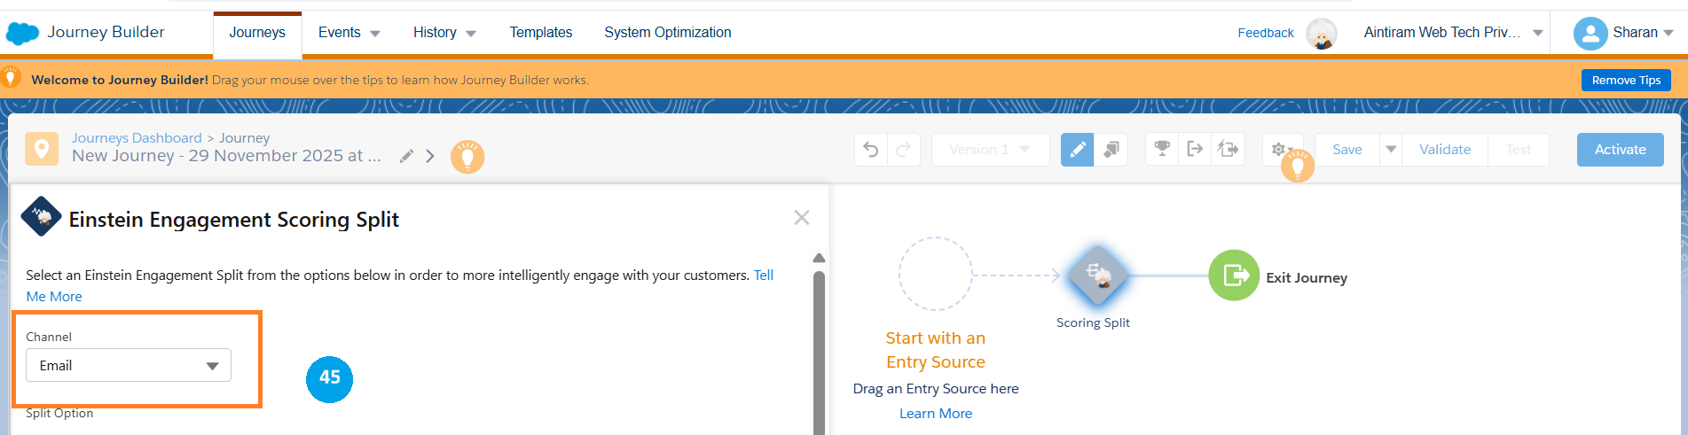Click the undo arrow in the toolbar
The width and height of the screenshot is (1688, 435).
[871, 150]
